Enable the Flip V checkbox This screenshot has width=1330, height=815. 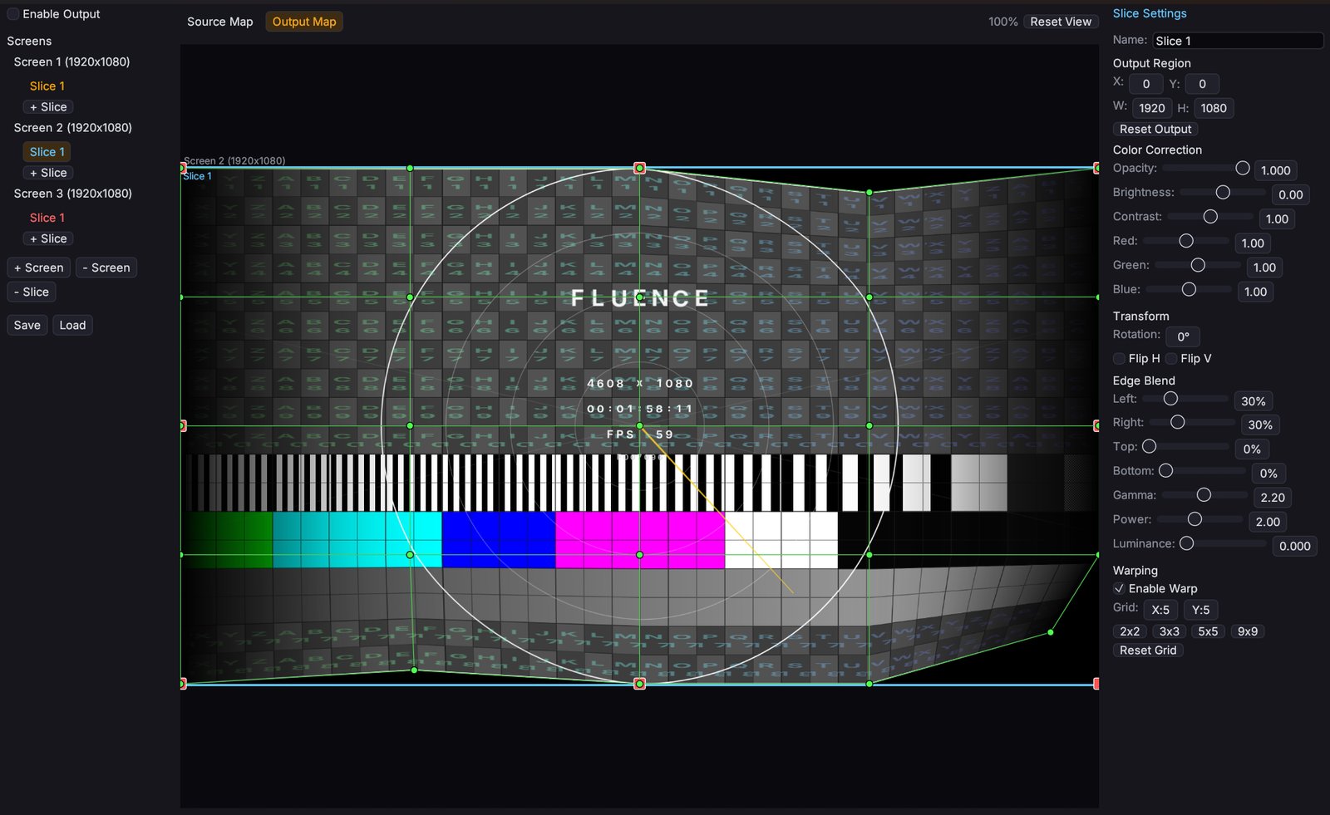1171,358
